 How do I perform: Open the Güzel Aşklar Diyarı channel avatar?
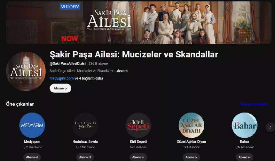pos(191,125)
